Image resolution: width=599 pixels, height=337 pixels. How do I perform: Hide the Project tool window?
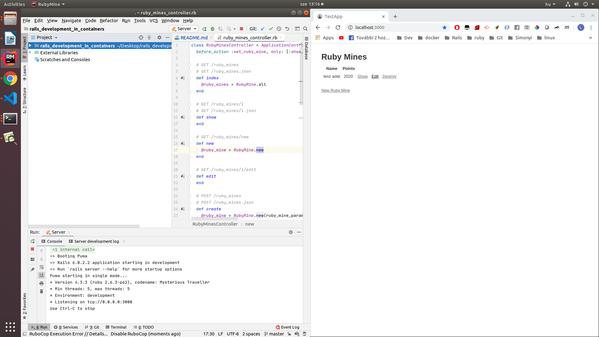[168, 37]
